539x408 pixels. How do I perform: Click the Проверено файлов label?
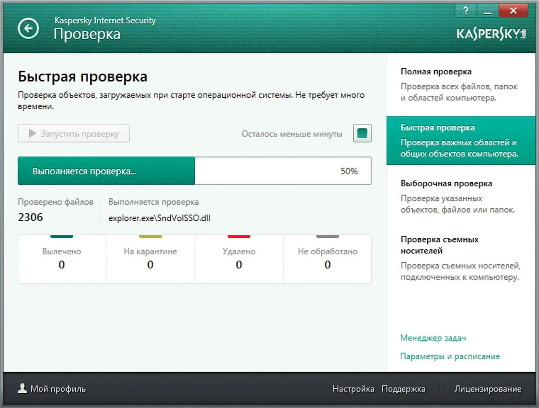pyautogui.click(x=56, y=202)
